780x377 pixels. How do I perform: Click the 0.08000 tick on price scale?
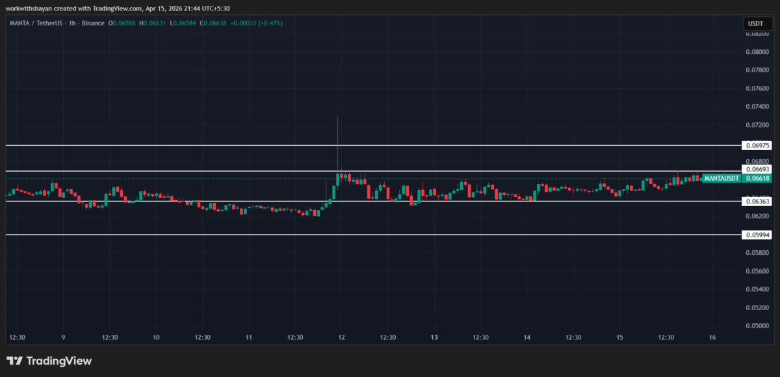pyautogui.click(x=757, y=52)
